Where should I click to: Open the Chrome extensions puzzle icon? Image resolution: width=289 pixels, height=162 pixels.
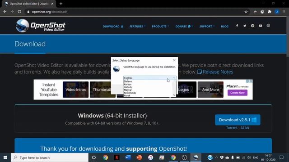(270, 12)
